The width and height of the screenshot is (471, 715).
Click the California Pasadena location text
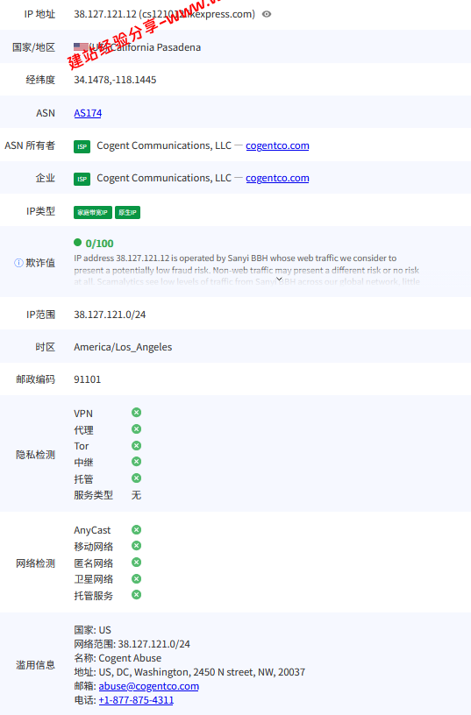(155, 47)
